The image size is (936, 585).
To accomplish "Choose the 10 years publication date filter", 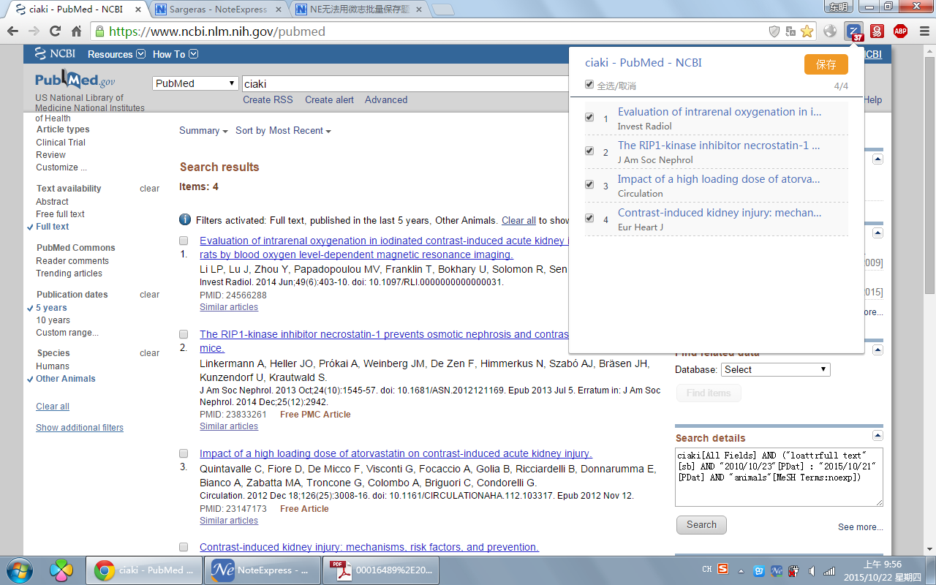I will coord(53,320).
